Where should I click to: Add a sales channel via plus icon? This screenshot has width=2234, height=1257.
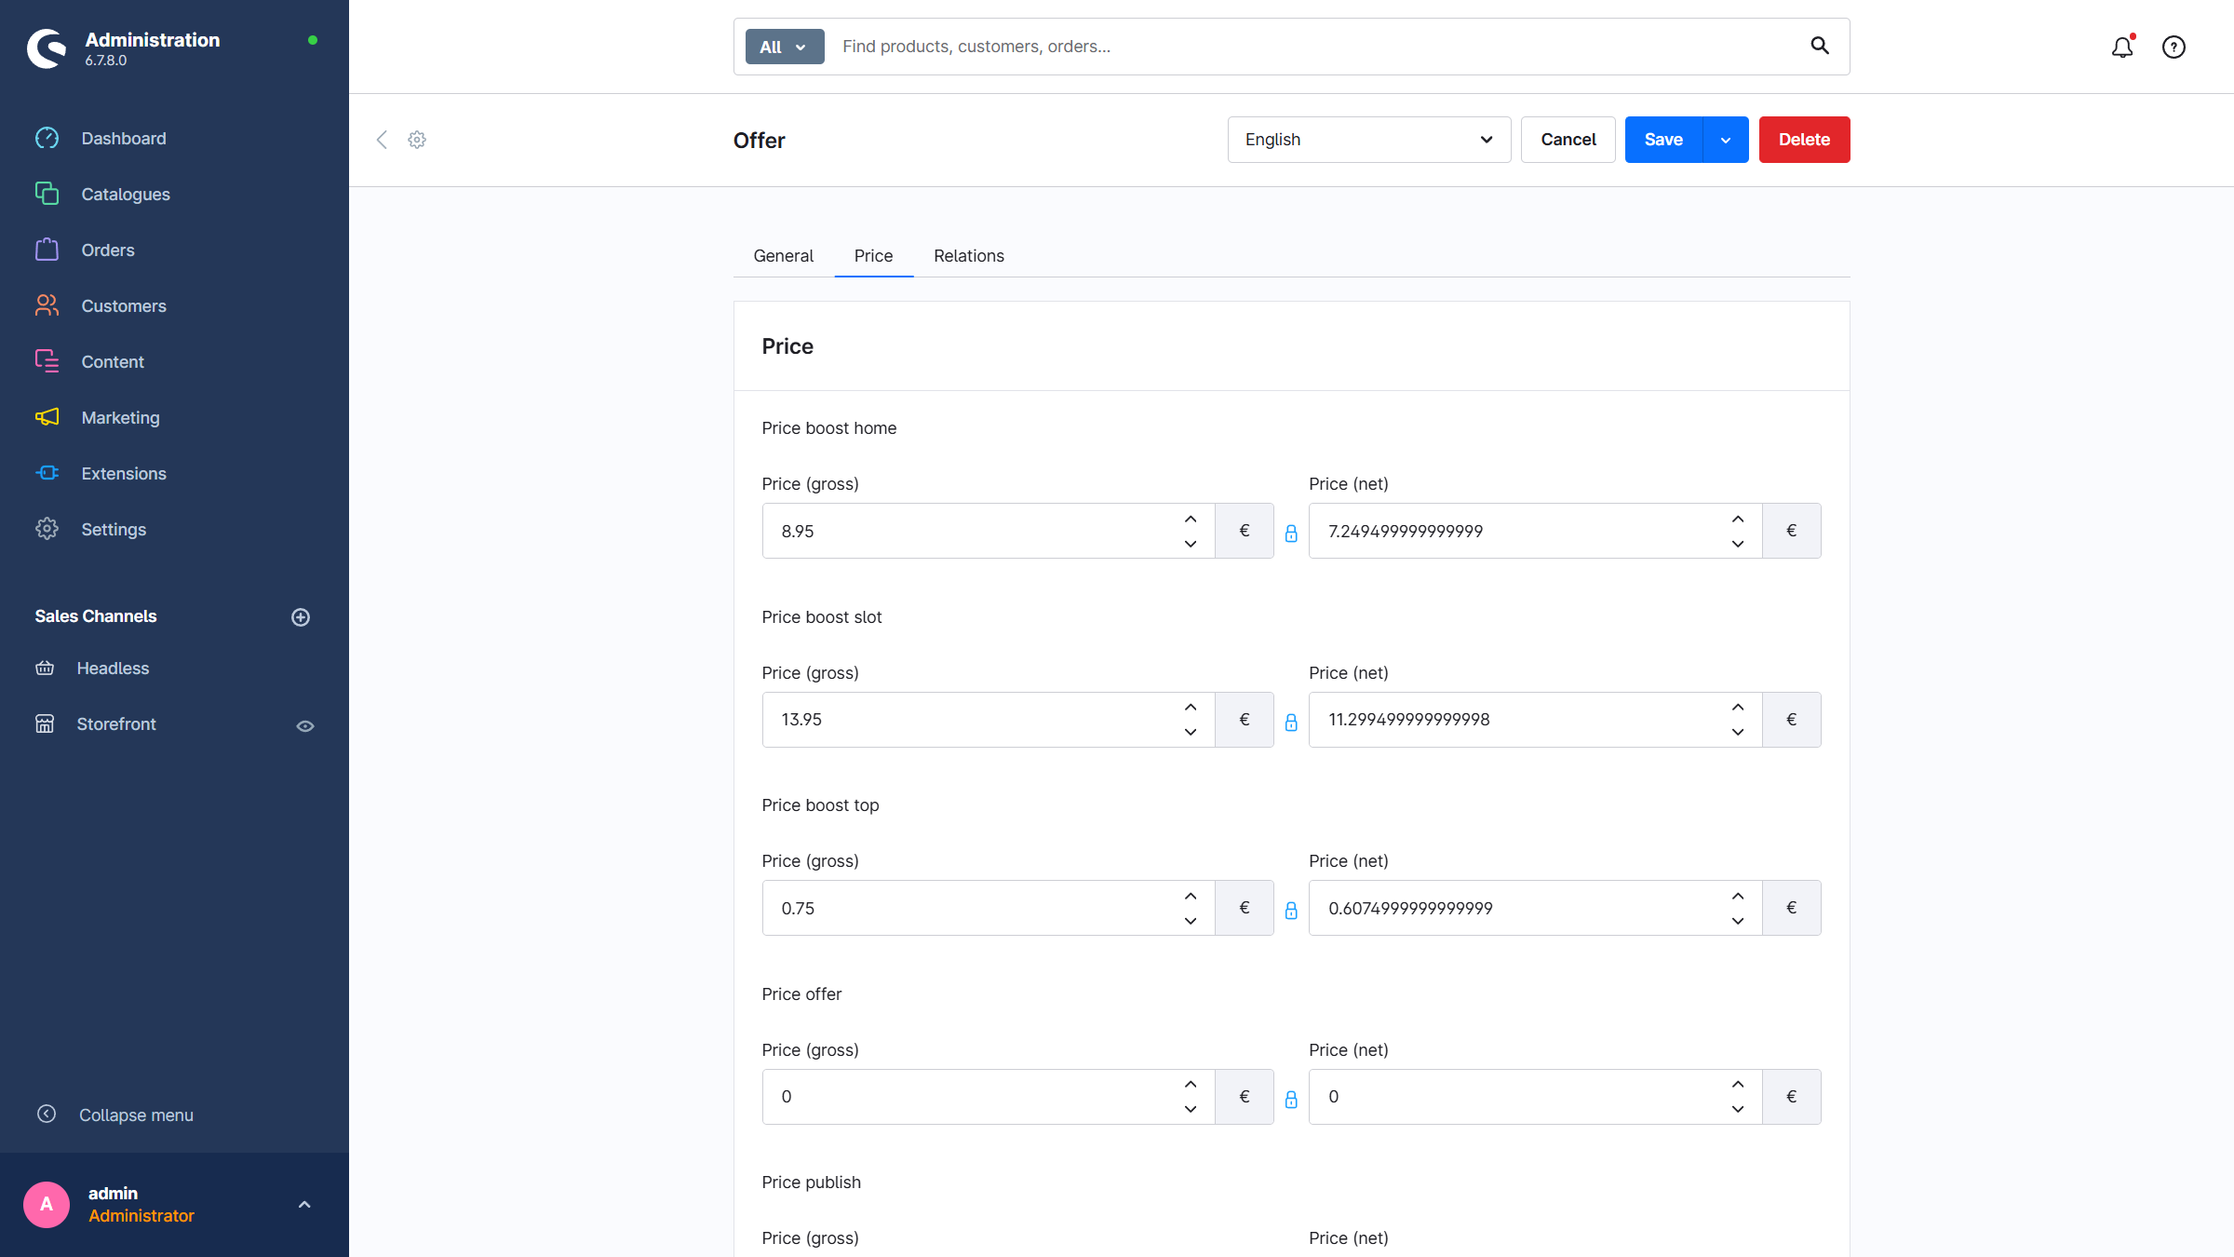pyautogui.click(x=301, y=617)
